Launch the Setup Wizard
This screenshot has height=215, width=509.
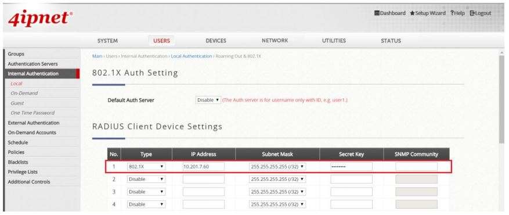428,13
